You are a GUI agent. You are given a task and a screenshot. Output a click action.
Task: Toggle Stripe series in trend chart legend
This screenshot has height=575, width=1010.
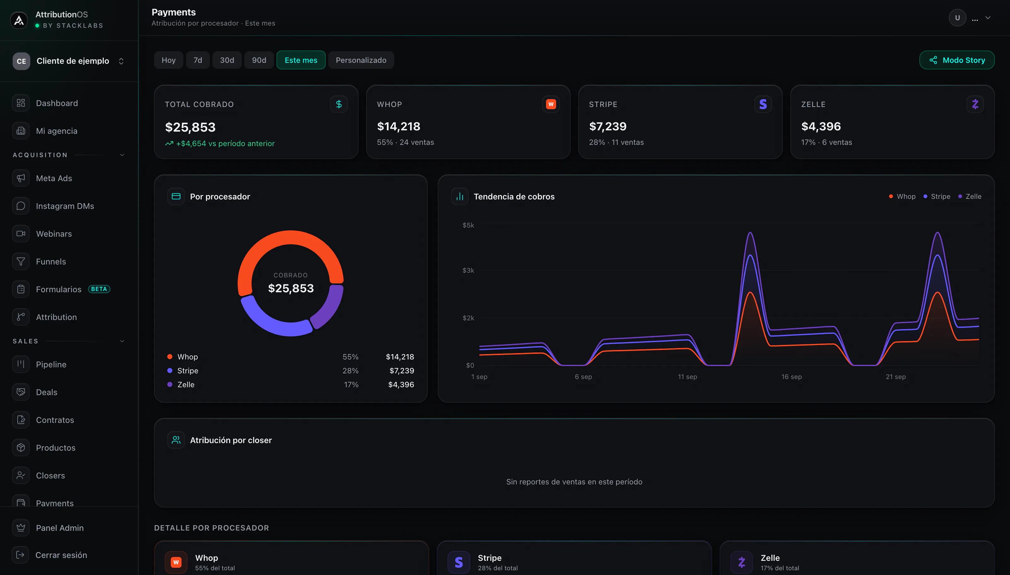pyautogui.click(x=937, y=196)
